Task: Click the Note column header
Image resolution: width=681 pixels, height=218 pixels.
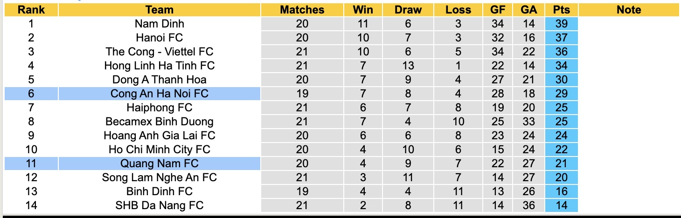Action: pos(629,10)
